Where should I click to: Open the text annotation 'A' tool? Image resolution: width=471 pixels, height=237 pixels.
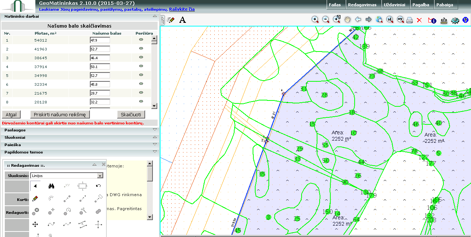tap(182, 20)
